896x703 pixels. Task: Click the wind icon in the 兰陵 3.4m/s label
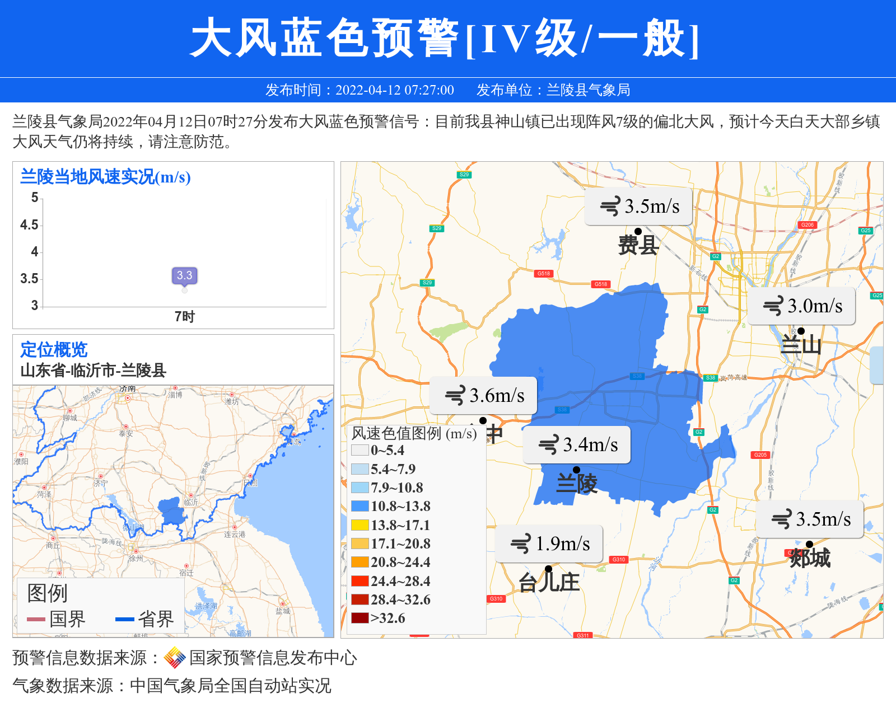coord(549,445)
